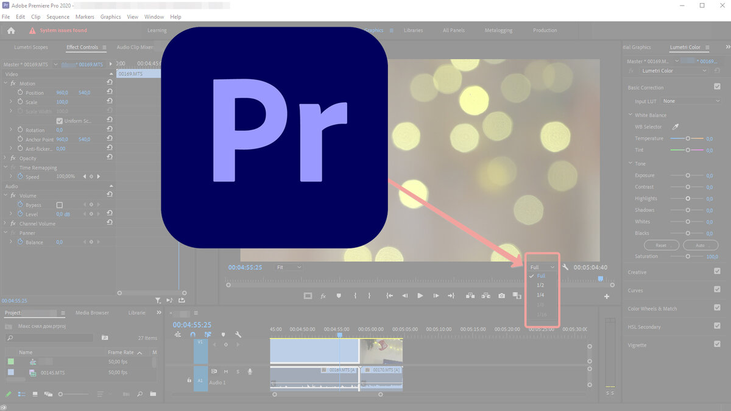This screenshot has width=731, height=411.
Task: Expand the Scale parameter in Effect Controls
Action: pyautogui.click(x=11, y=102)
